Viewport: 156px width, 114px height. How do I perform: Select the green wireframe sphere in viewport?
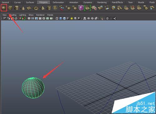coord(33,88)
